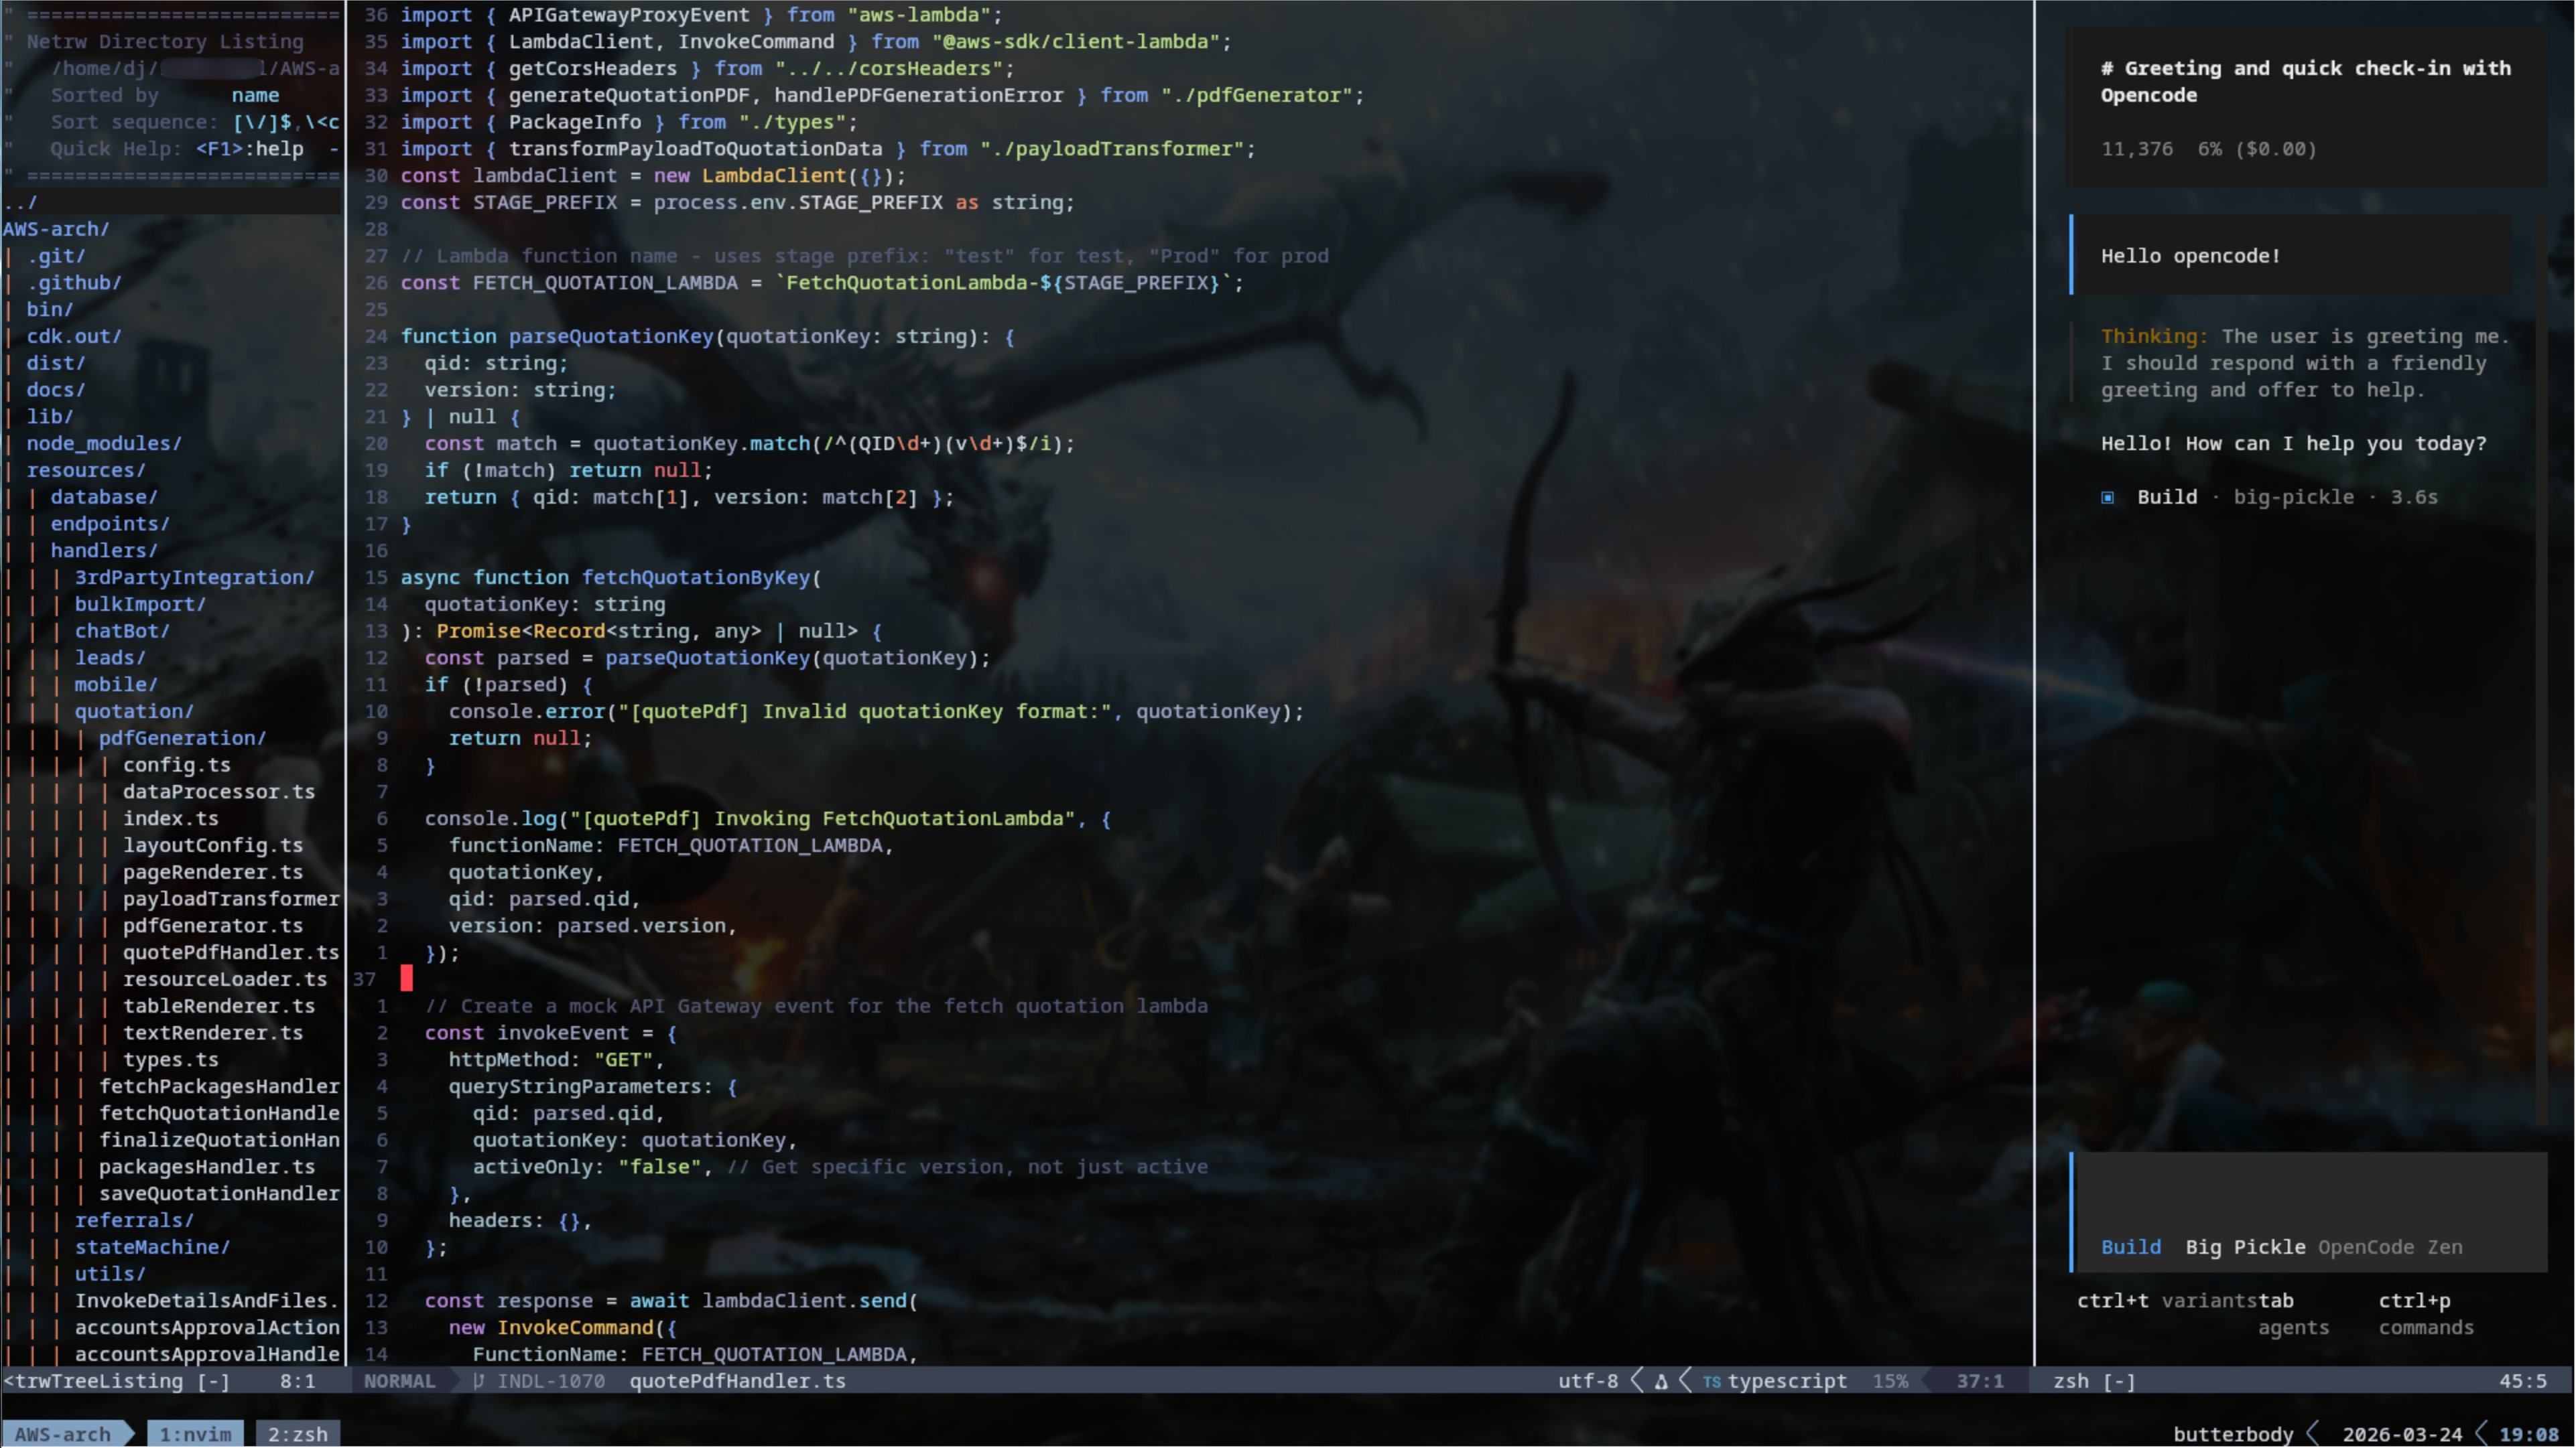
Task: Click the Build agent label in opencode prompt
Action: pos(2130,1247)
